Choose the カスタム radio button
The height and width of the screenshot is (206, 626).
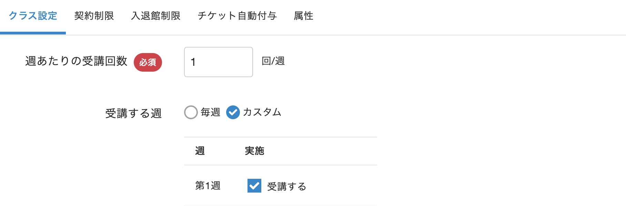tap(233, 112)
